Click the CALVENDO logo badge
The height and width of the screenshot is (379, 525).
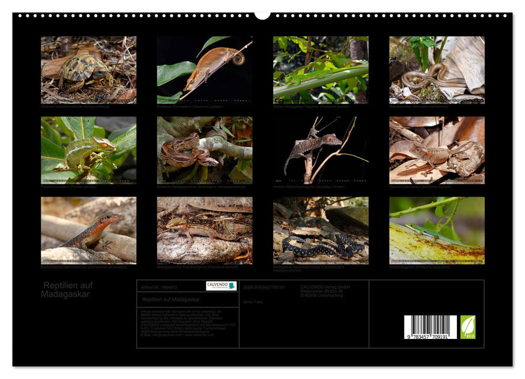pos(221,286)
